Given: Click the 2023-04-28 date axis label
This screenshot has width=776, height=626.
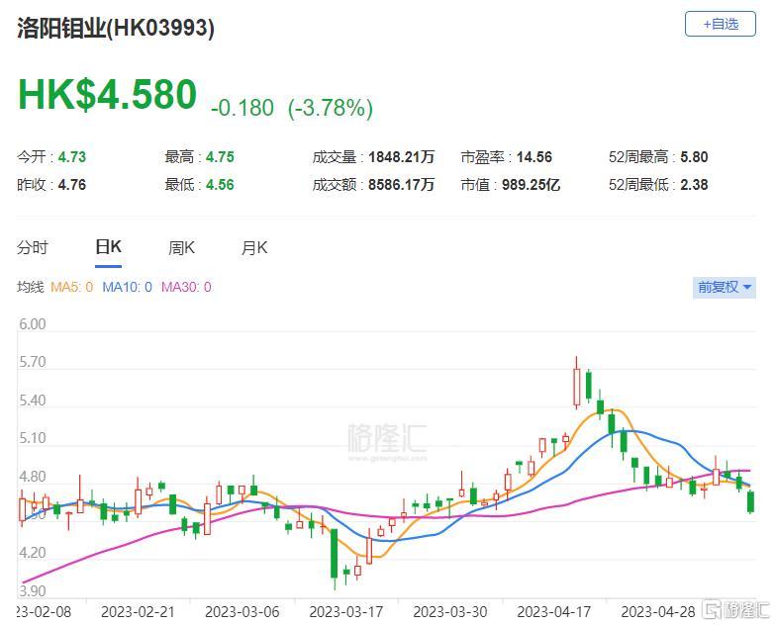Looking at the screenshot, I should click(x=658, y=612).
